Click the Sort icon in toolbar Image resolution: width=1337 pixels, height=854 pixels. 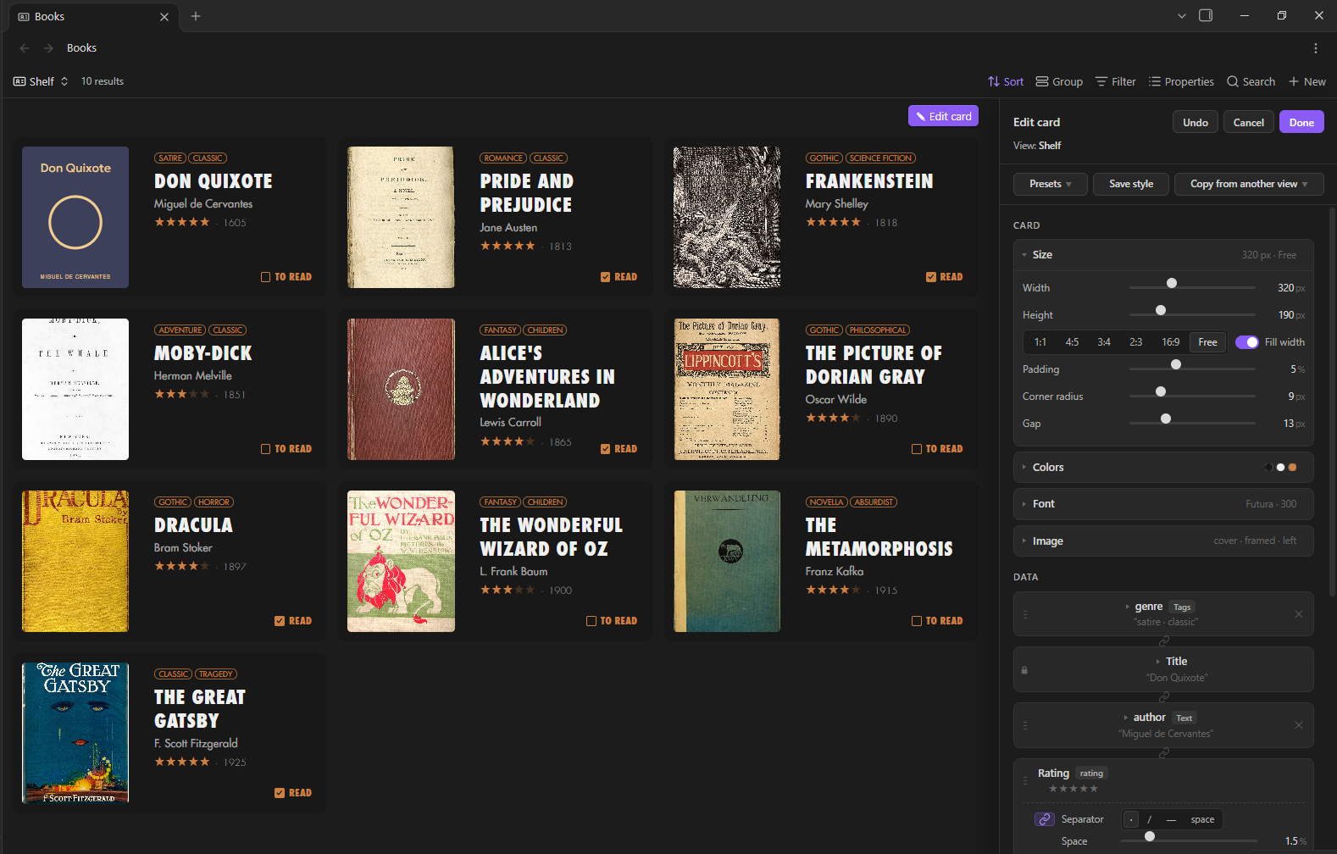coord(994,81)
